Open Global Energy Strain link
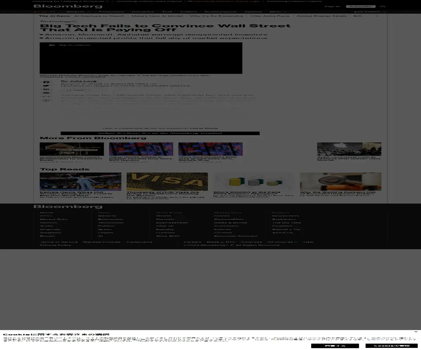This screenshot has width=421, height=350. (x=322, y=16)
